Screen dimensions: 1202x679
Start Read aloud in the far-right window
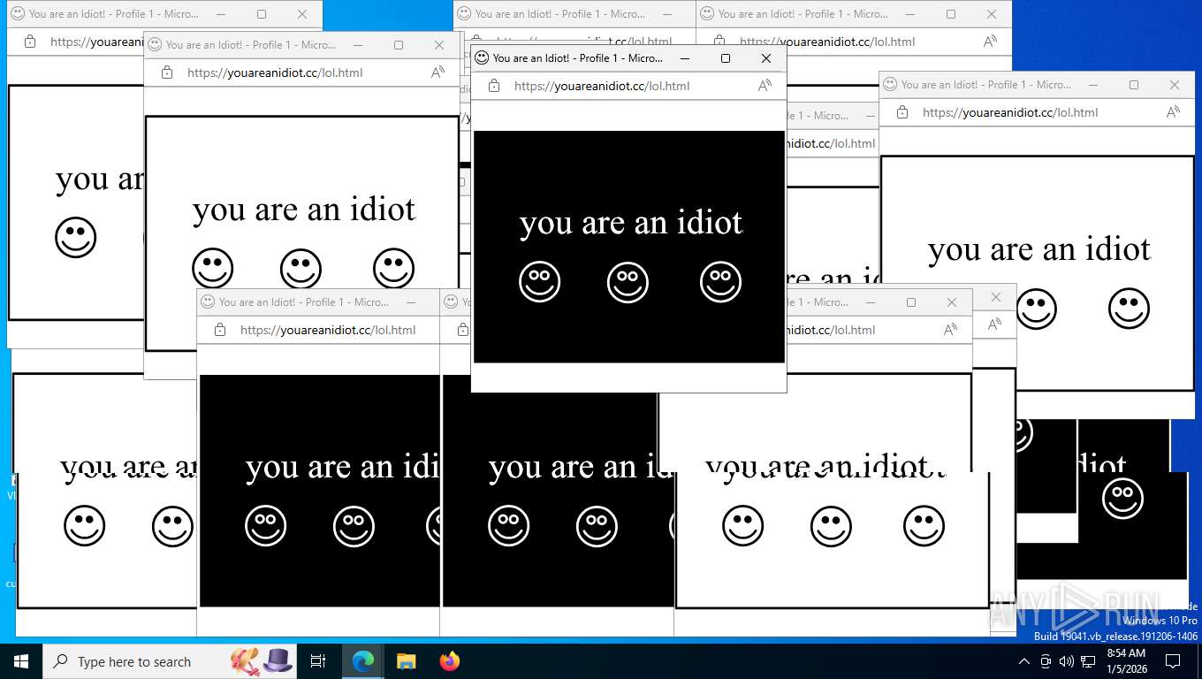tap(1173, 112)
